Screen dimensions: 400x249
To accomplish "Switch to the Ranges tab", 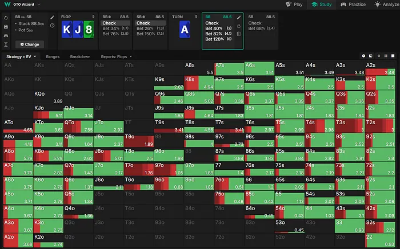I will (53, 57).
